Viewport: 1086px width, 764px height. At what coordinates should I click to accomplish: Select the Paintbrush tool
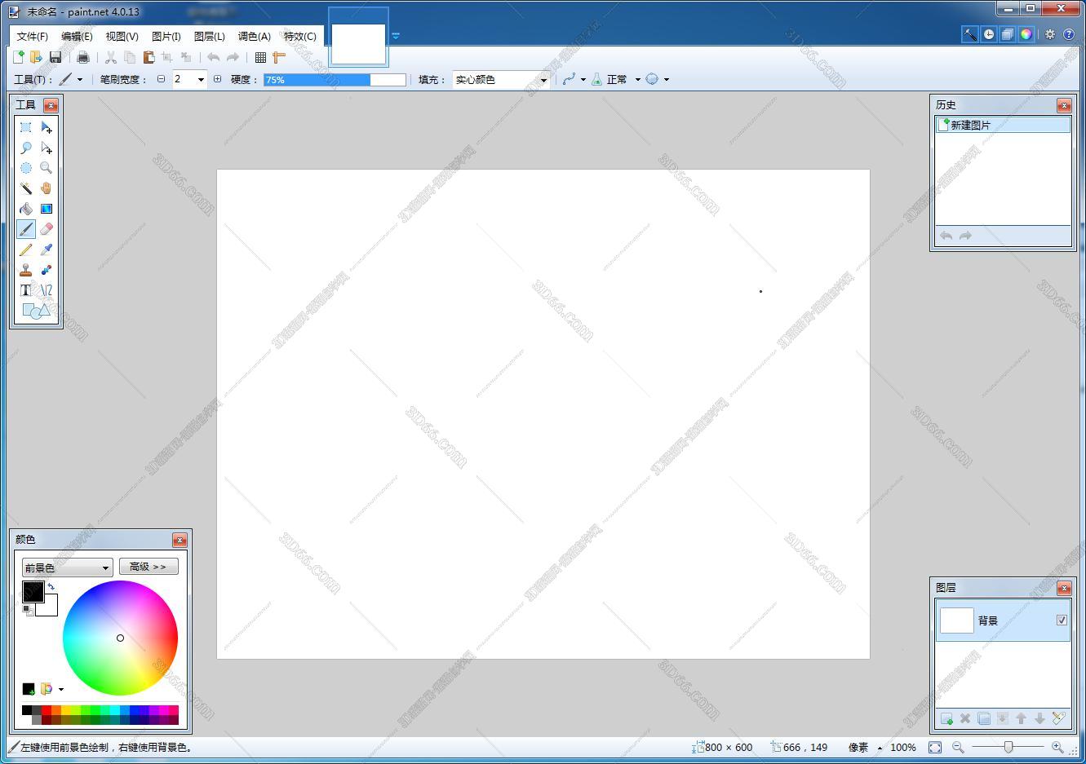26,229
